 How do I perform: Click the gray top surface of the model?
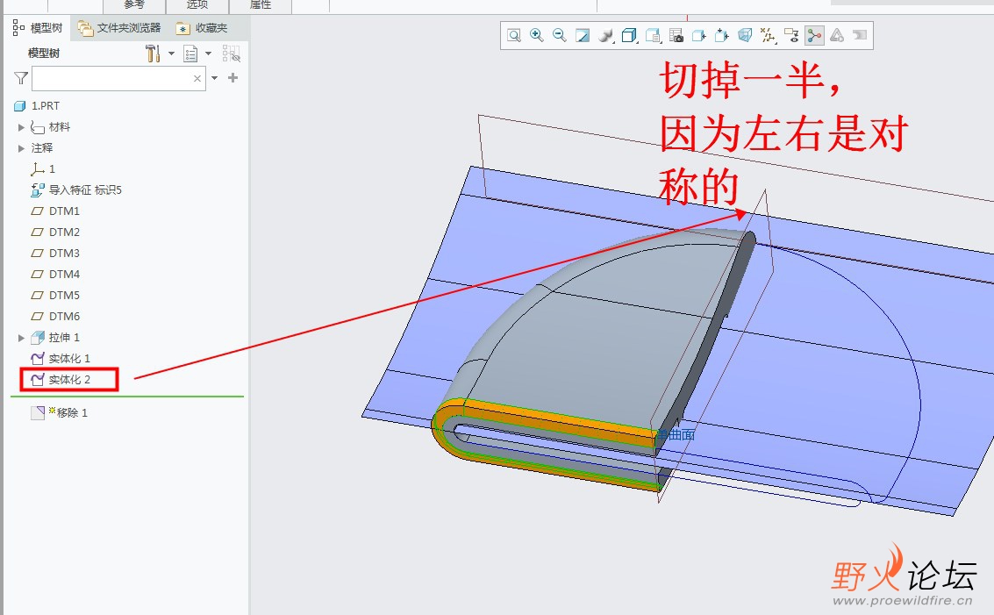pyautogui.click(x=590, y=330)
